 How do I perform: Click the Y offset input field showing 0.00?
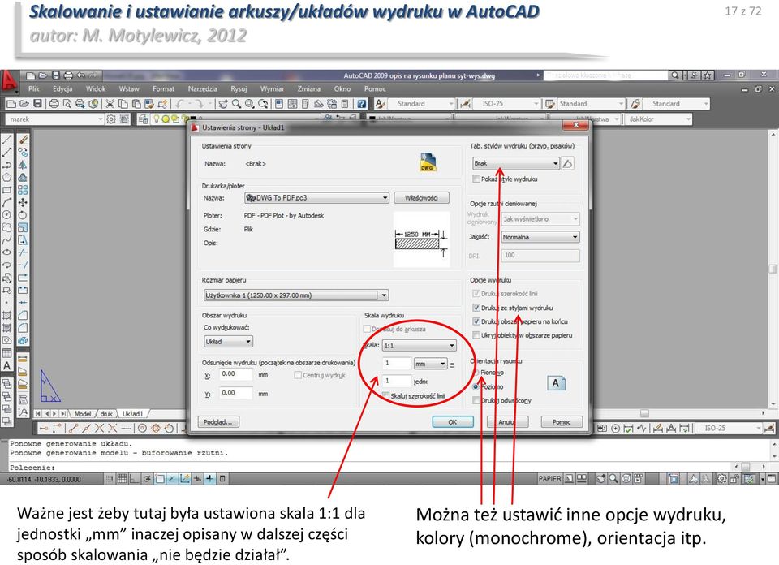(236, 393)
